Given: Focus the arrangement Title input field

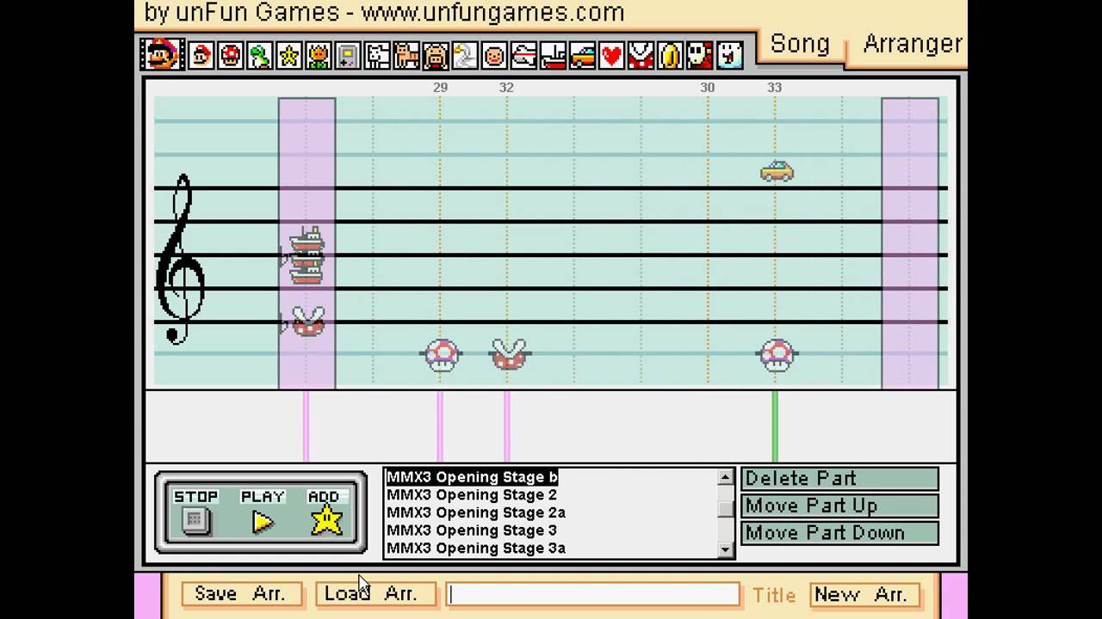Looking at the screenshot, I should 593,594.
